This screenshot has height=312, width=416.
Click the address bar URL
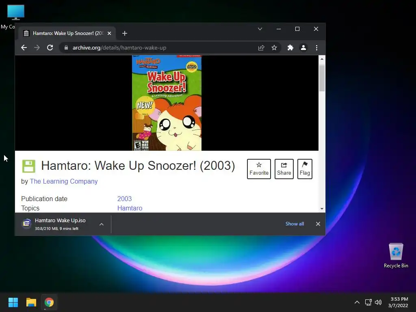click(119, 48)
